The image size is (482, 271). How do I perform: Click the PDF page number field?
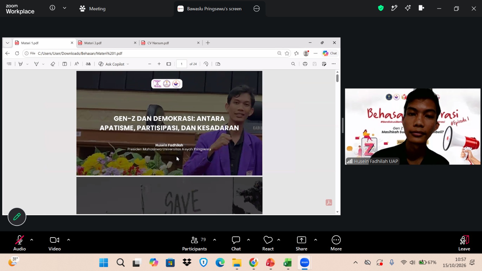[182, 64]
